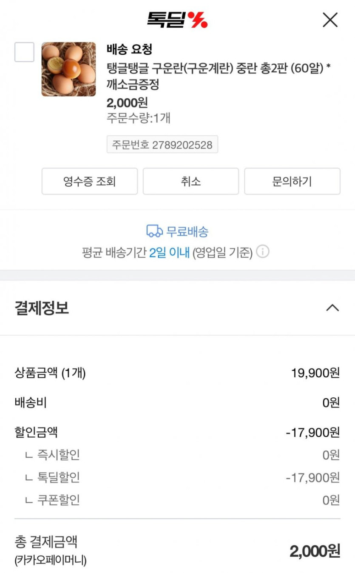Click the 톡딜할인 discount line

[58, 478]
